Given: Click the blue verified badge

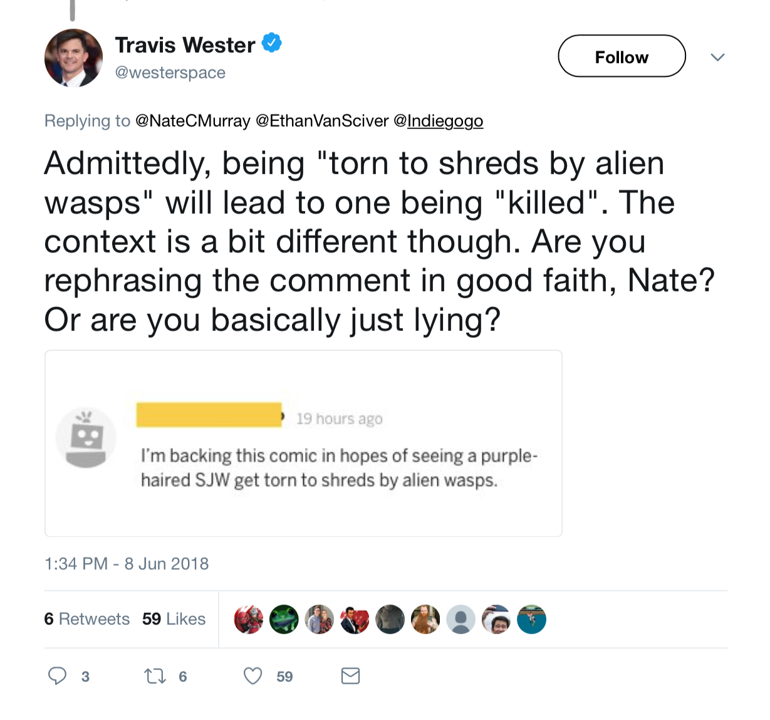Looking at the screenshot, I should point(271,43).
